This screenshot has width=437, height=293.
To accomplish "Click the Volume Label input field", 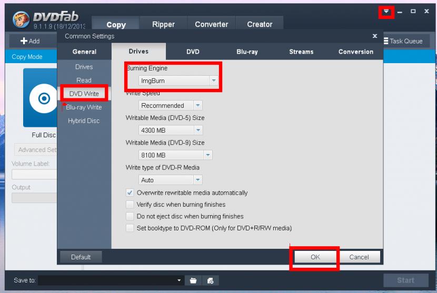I will (x=34, y=174).
